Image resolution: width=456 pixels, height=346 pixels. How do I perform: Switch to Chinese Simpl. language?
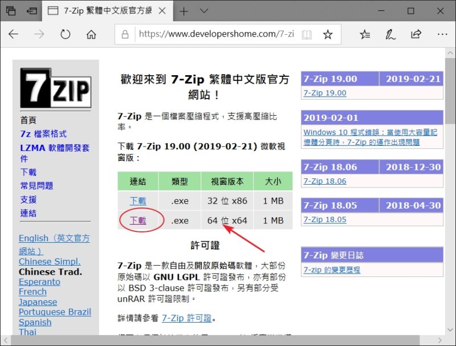coord(50,262)
